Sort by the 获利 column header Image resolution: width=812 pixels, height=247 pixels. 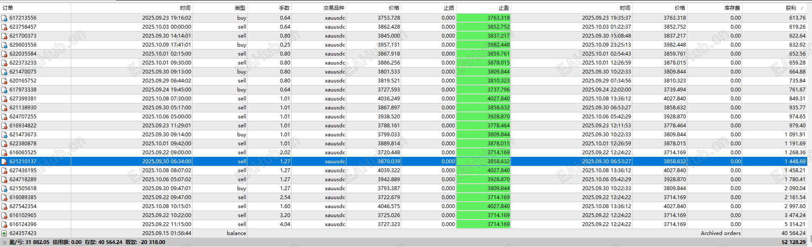pyautogui.click(x=791, y=8)
